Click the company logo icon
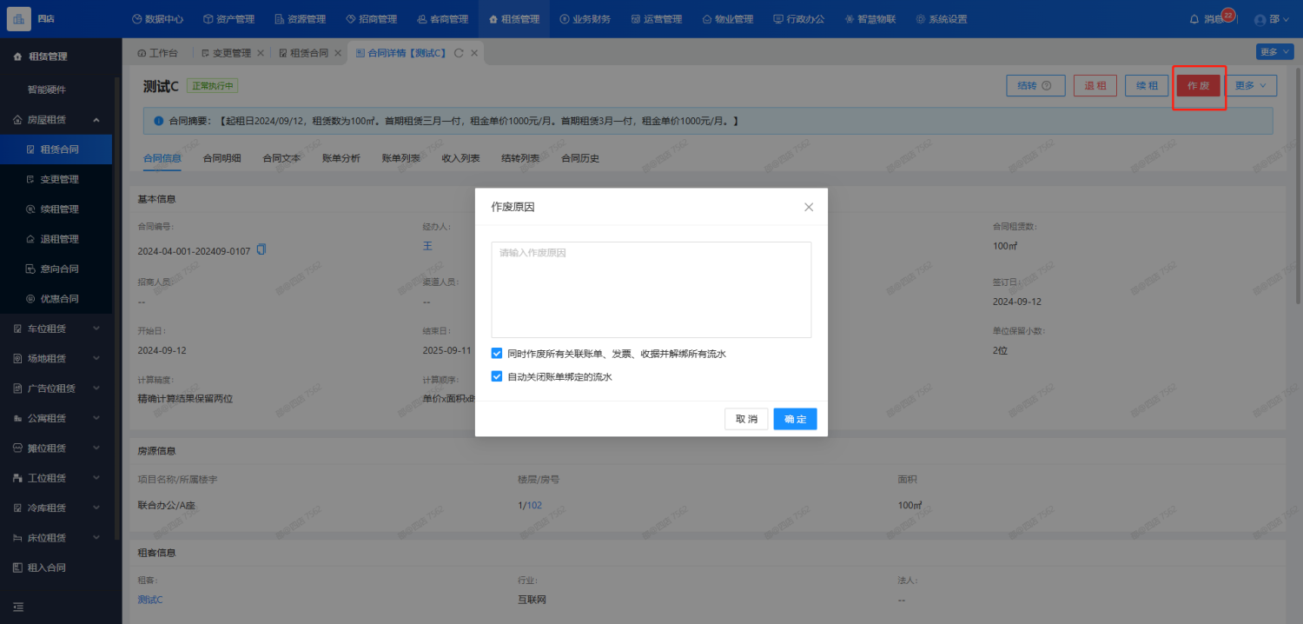 (x=18, y=19)
